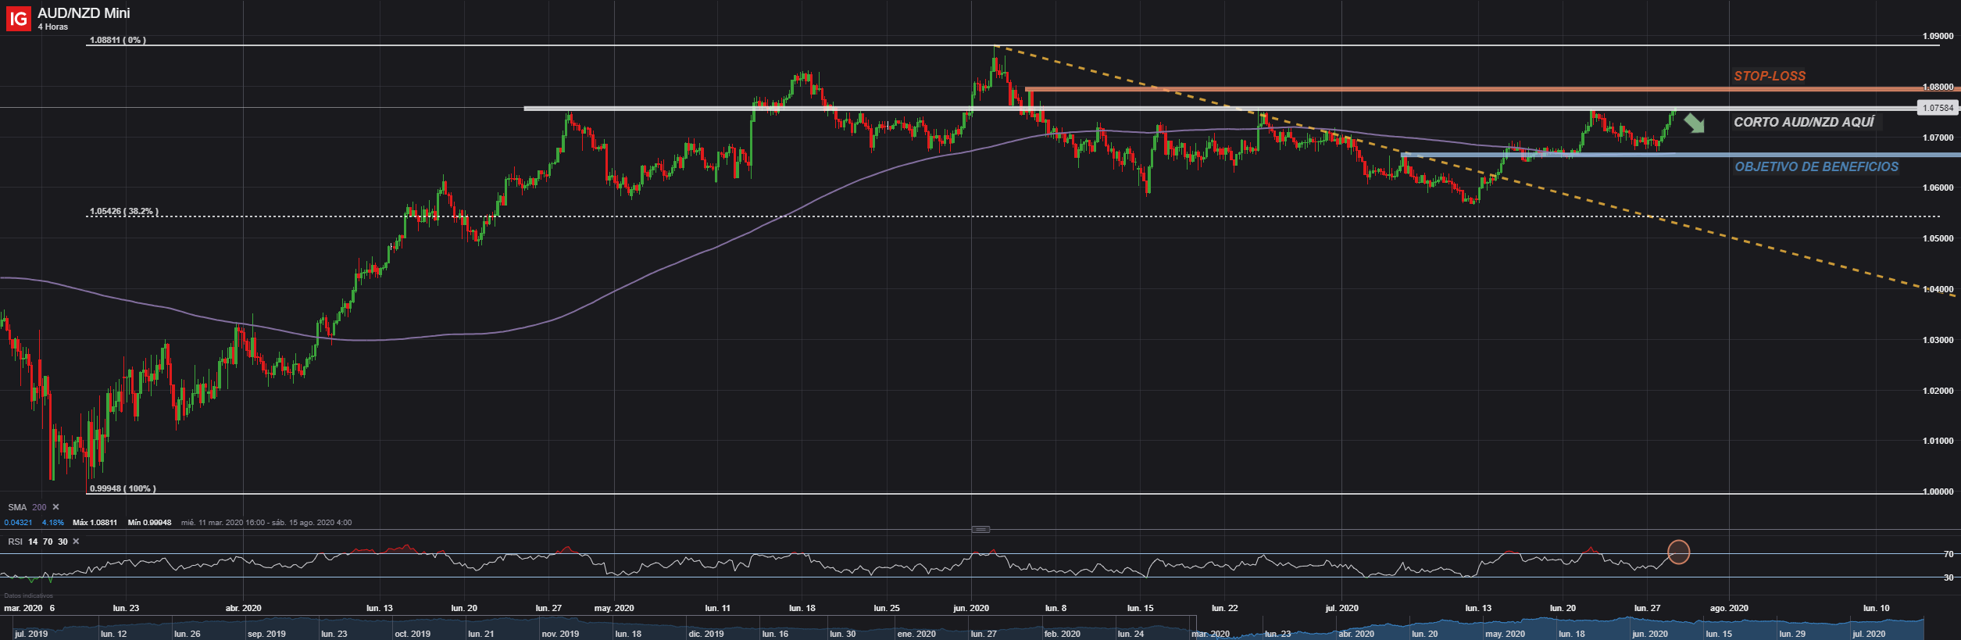Image resolution: width=1961 pixels, height=640 pixels.
Task: Click the orange circle on RSI
Action: [x=1678, y=552]
